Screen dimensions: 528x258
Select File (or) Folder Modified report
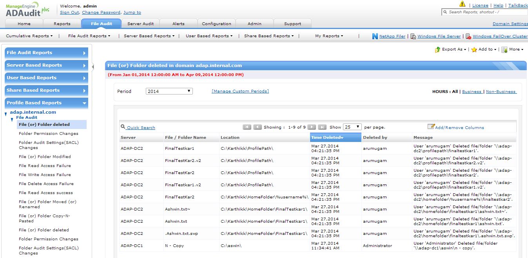tap(45, 156)
